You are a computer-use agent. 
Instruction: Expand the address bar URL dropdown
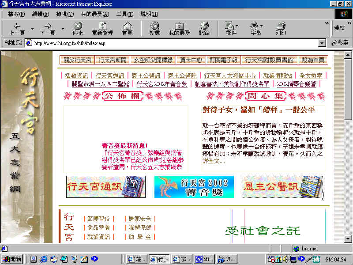coord(322,43)
